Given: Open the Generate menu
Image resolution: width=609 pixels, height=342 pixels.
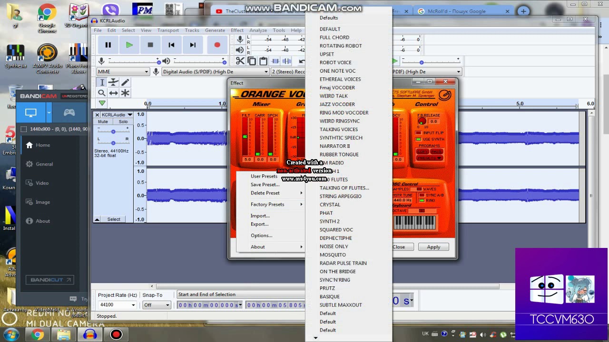Looking at the screenshot, I should click(215, 30).
